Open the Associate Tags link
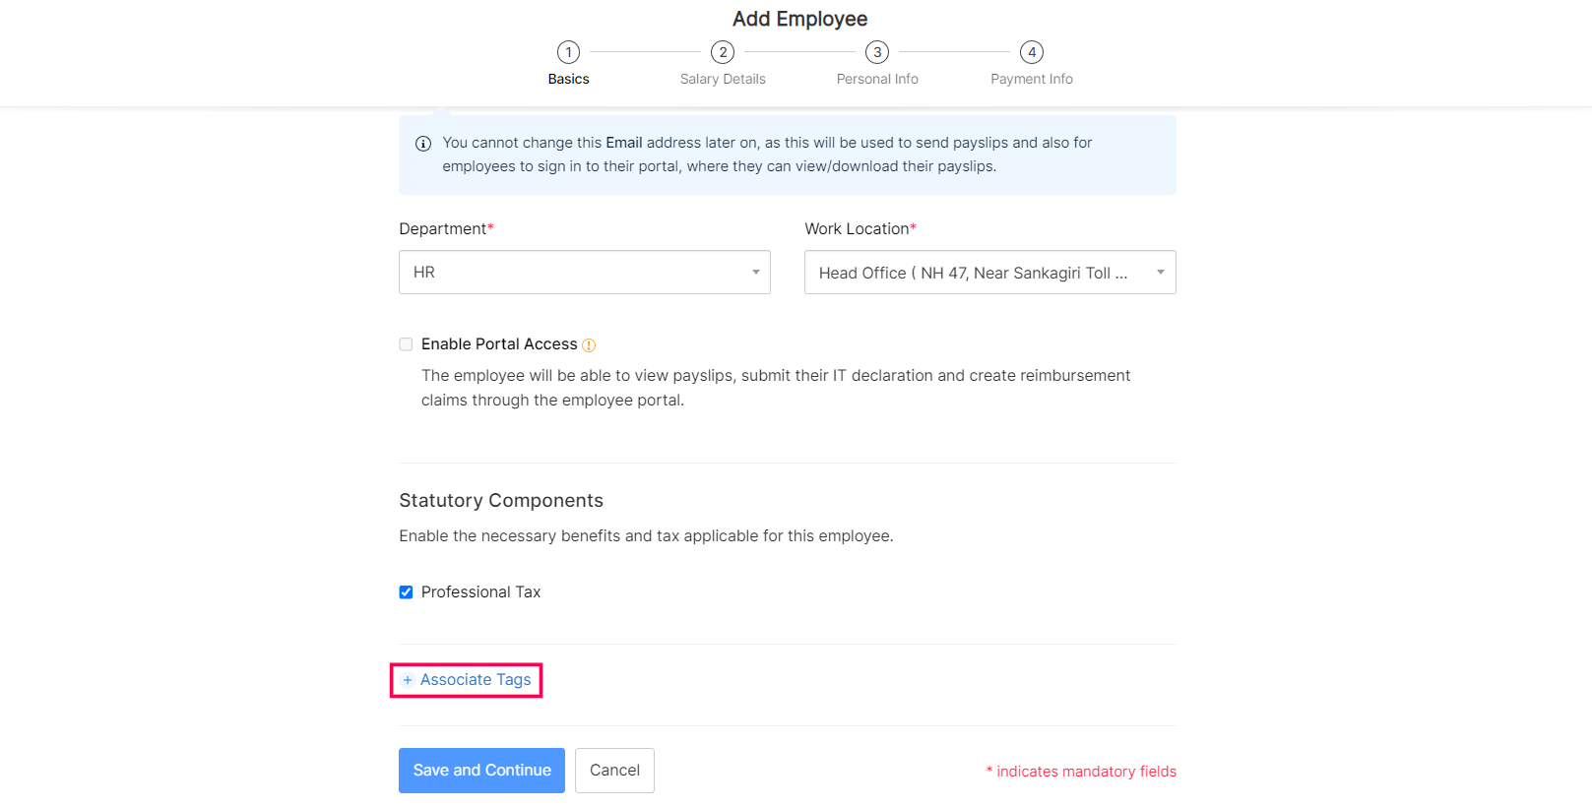The height and width of the screenshot is (807, 1592). tap(476, 680)
